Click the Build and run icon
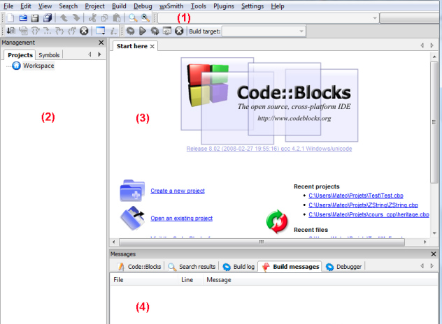 coord(155,31)
